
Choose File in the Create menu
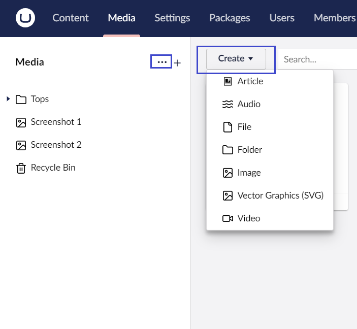[x=244, y=127]
